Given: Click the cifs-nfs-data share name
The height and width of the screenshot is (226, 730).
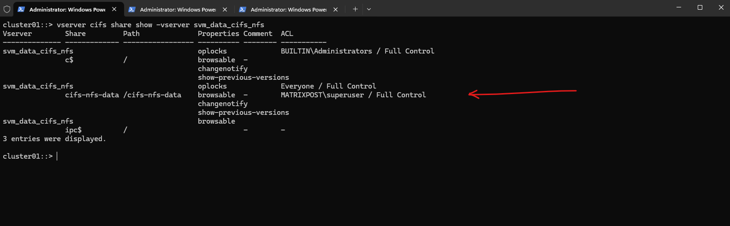Looking at the screenshot, I should [x=92, y=95].
